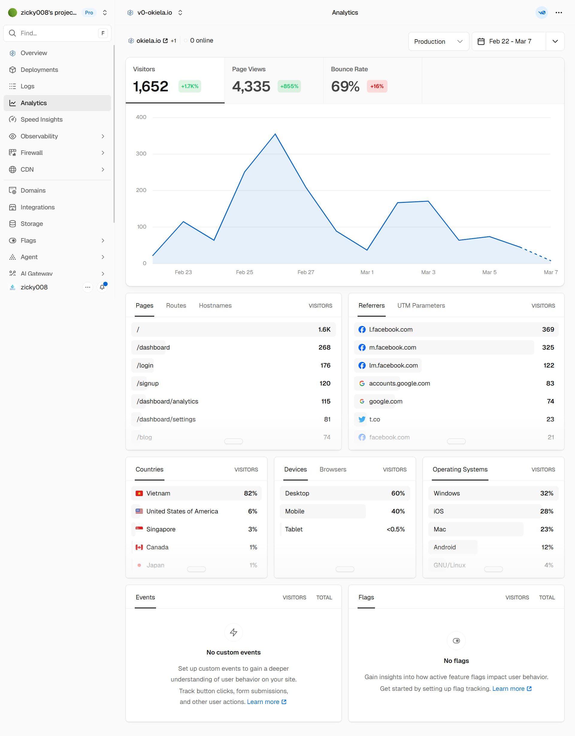This screenshot has width=575, height=736.
Task: Open the zicky008 account options ellipsis
Action: (87, 287)
